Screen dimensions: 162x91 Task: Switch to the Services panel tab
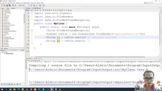[x=13, y=8]
